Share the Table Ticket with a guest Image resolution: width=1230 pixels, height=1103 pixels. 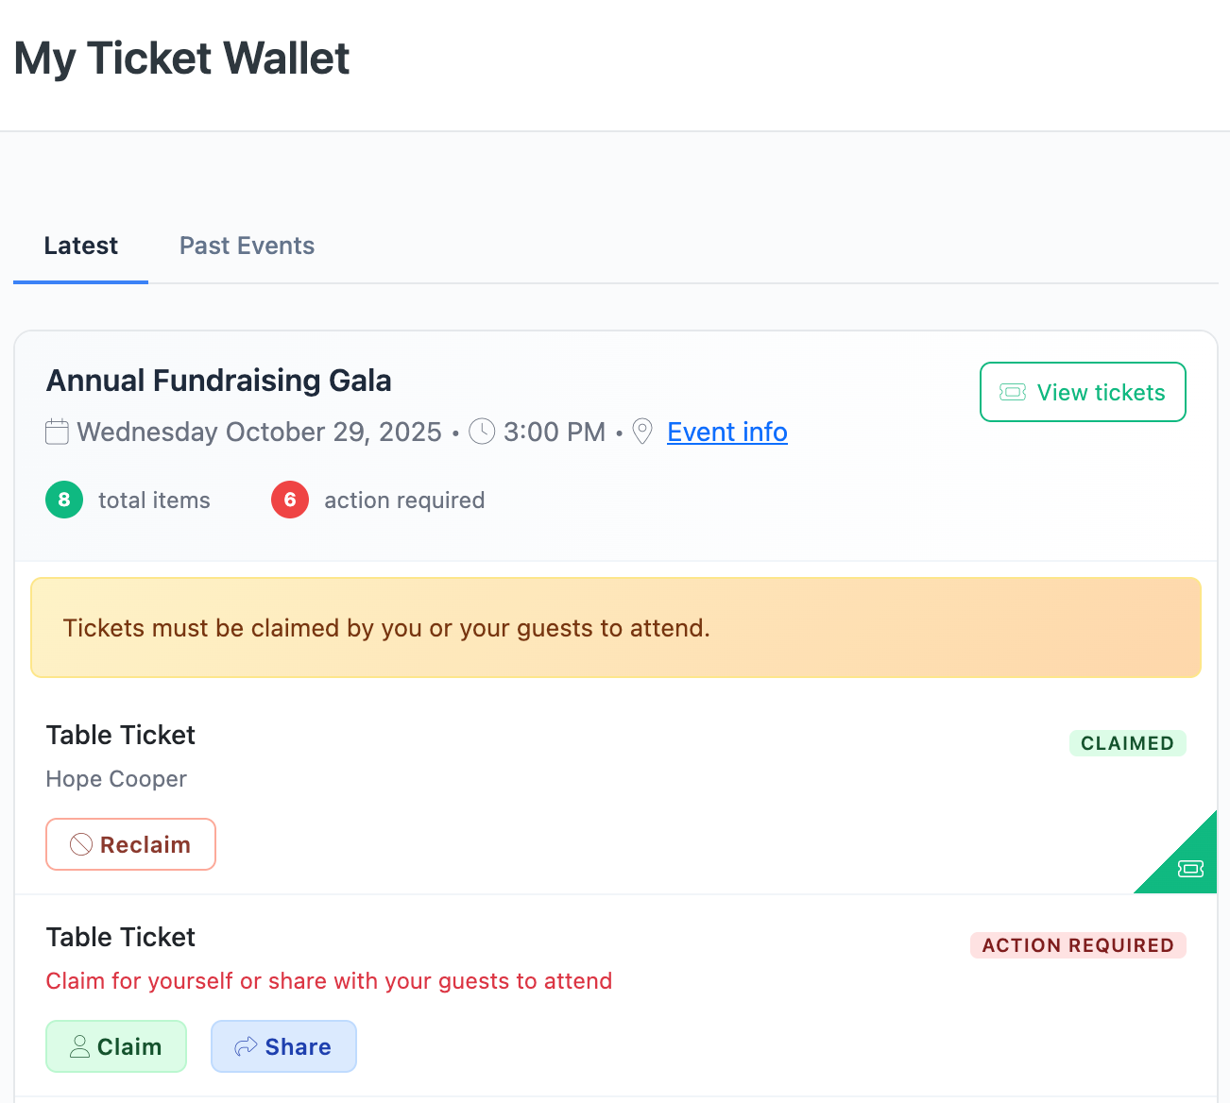(283, 1046)
